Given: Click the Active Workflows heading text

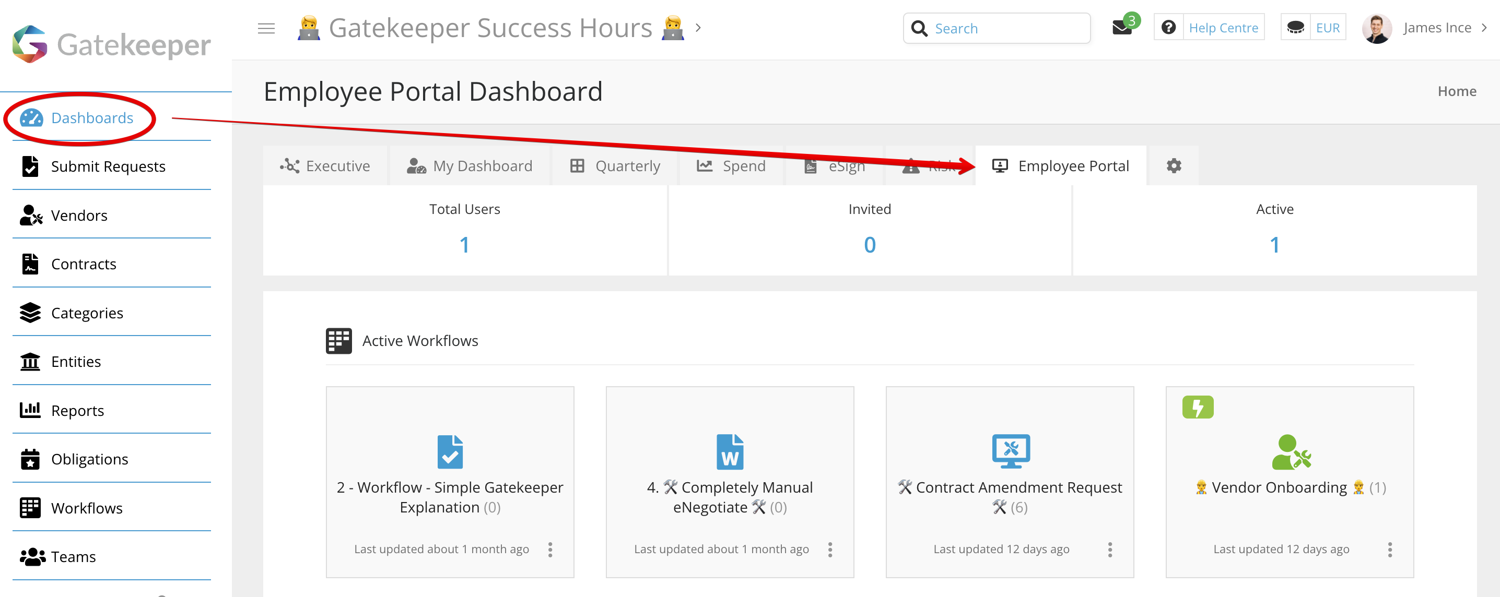Looking at the screenshot, I should 420,341.
